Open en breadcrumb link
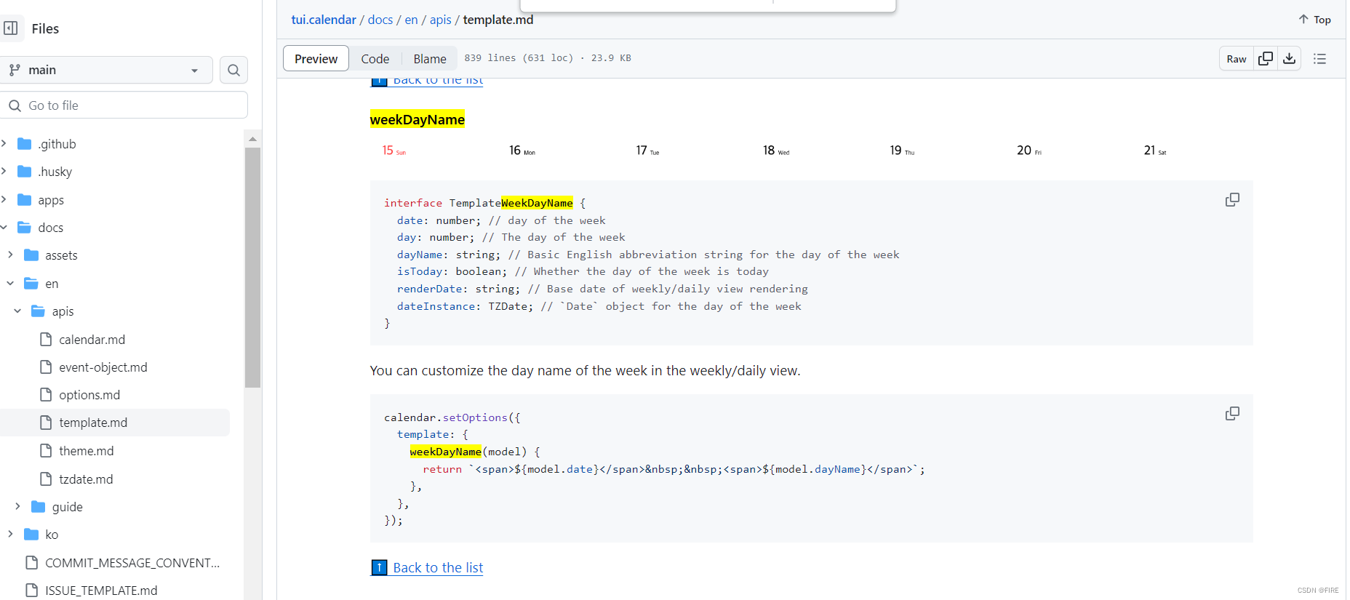 point(411,20)
